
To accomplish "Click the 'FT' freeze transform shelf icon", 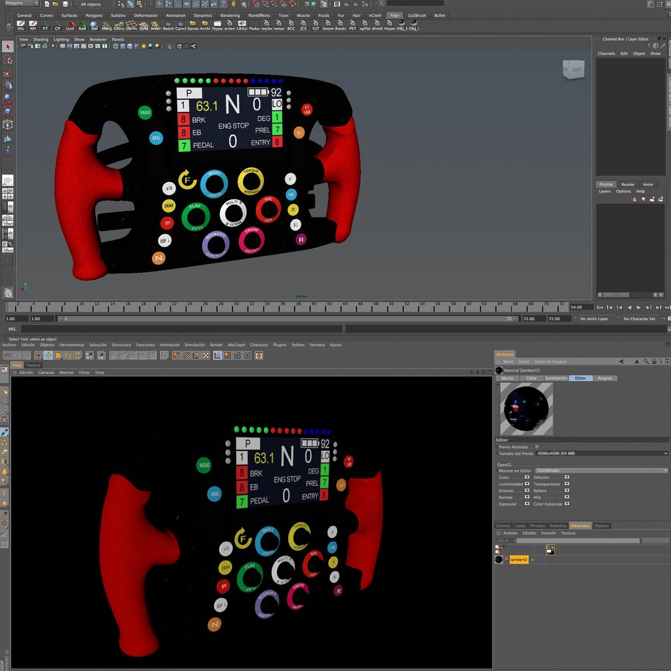I will point(45,25).
